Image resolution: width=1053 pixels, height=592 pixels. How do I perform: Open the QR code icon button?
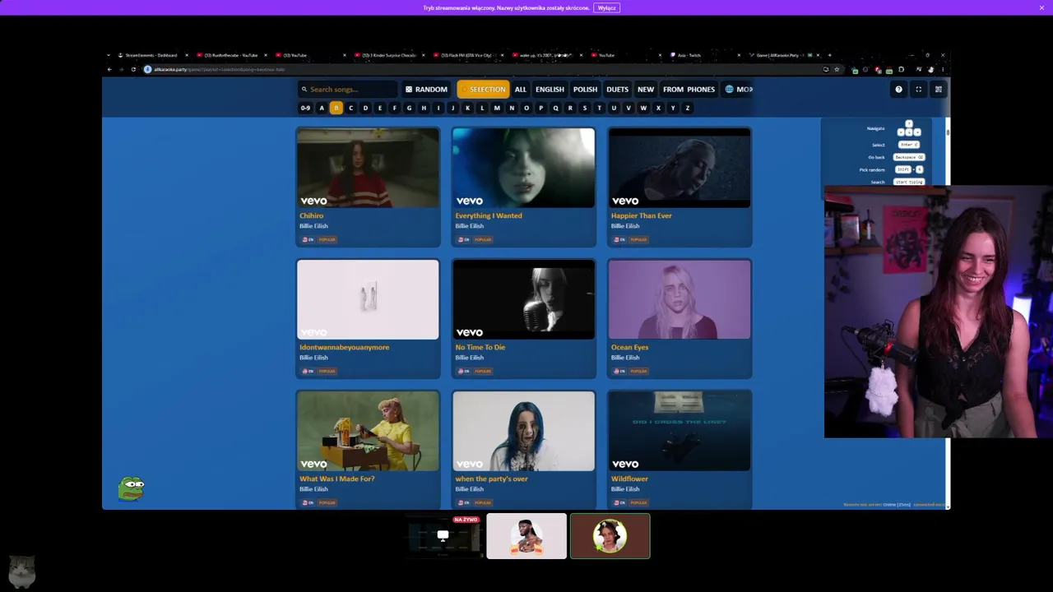click(938, 90)
